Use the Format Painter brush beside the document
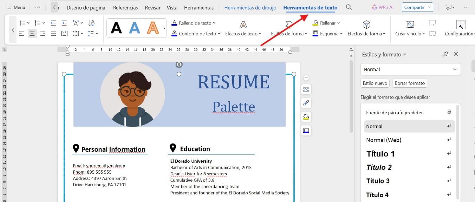The image size is (475, 202). pyautogui.click(x=306, y=103)
